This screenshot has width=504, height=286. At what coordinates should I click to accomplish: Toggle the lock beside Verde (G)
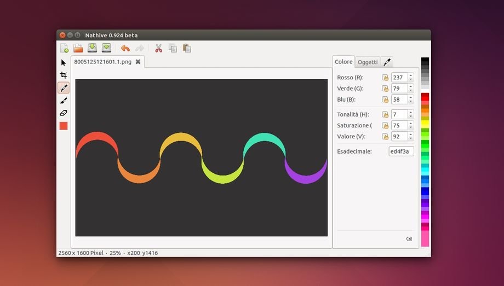tap(385, 89)
